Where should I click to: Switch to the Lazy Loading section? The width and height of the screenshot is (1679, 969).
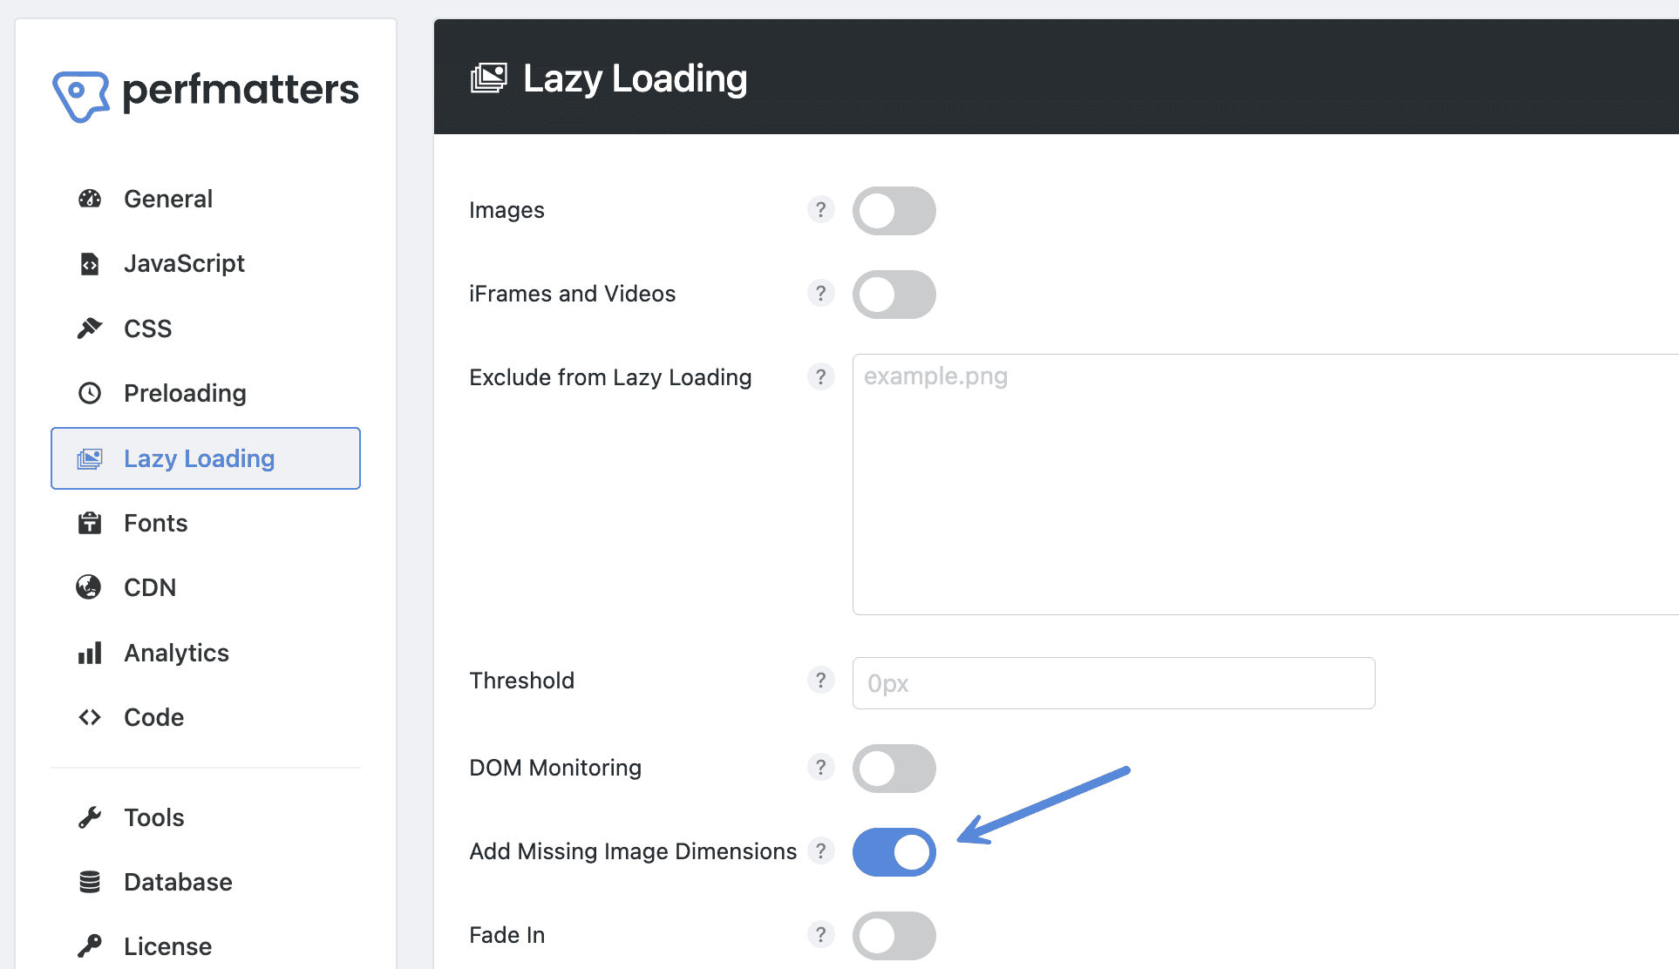198,457
